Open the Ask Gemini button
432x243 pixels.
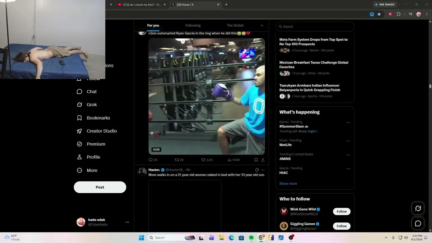(384, 5)
